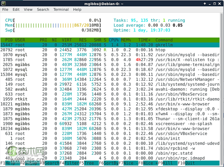Click the Swp usage bar meter
This screenshot has height=167, width=224.
click(x=53, y=30)
